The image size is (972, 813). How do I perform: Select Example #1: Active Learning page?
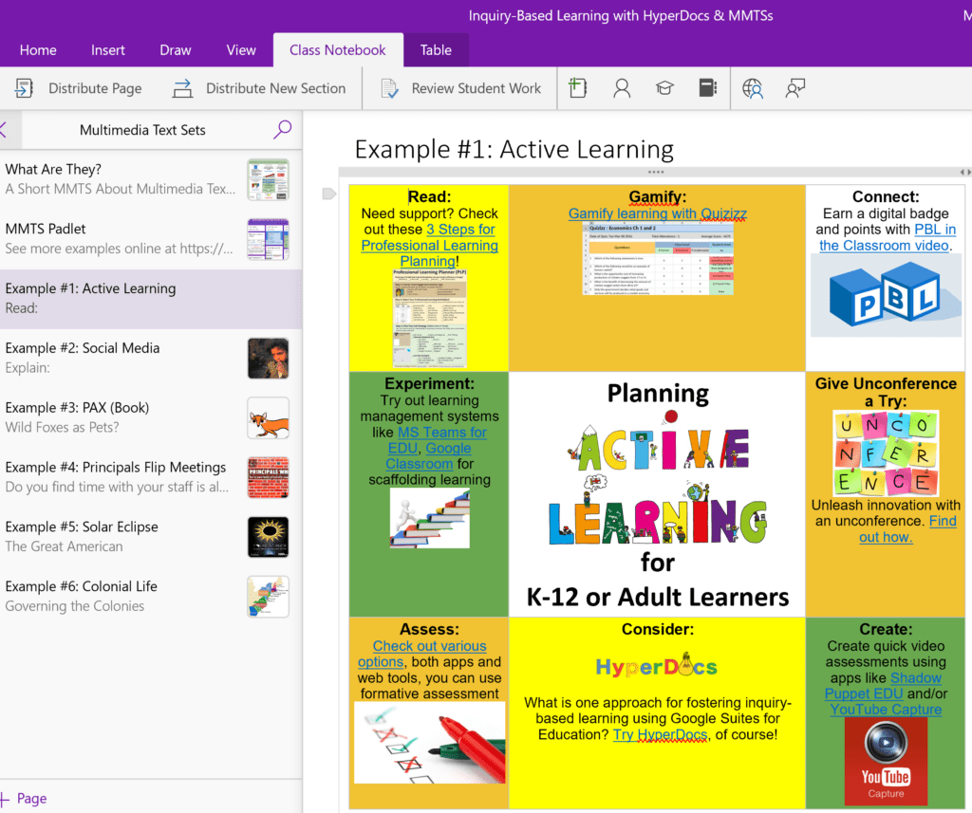click(151, 299)
